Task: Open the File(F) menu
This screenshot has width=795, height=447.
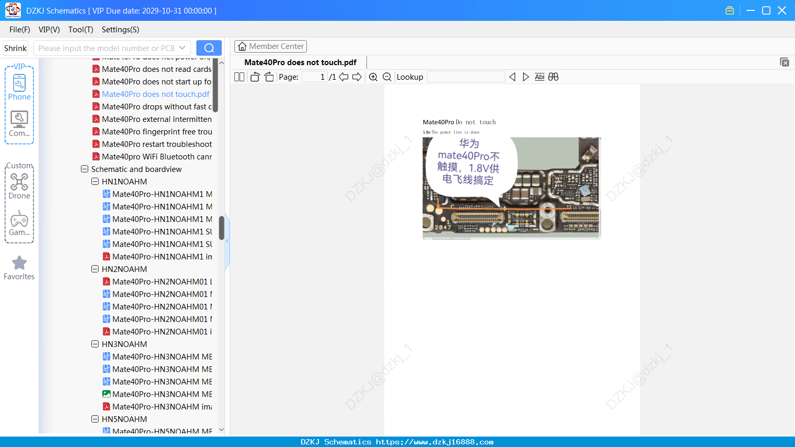Action: click(20, 30)
